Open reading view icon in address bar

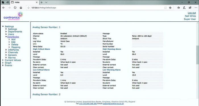165,8
